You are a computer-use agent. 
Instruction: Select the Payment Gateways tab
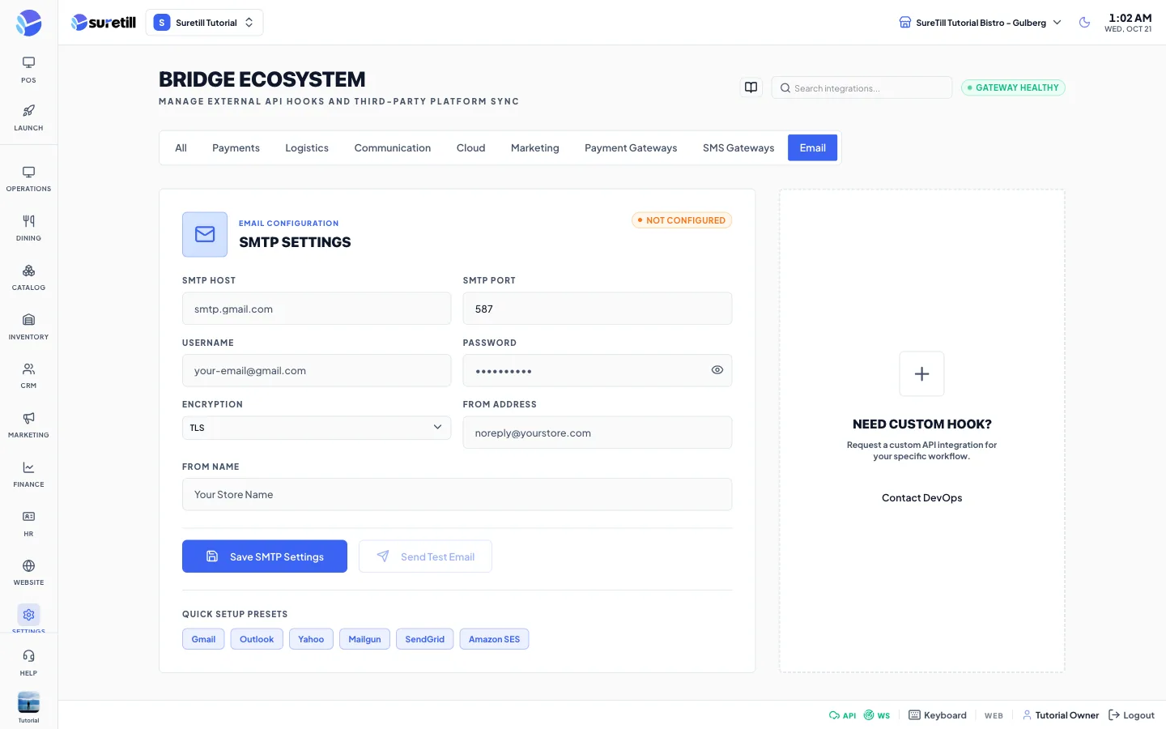(x=631, y=148)
